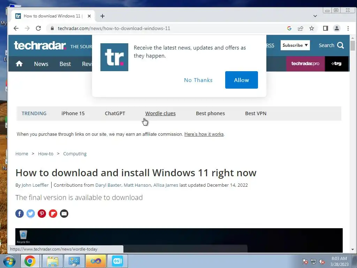Open the Action Center flag tray icon

(305, 262)
